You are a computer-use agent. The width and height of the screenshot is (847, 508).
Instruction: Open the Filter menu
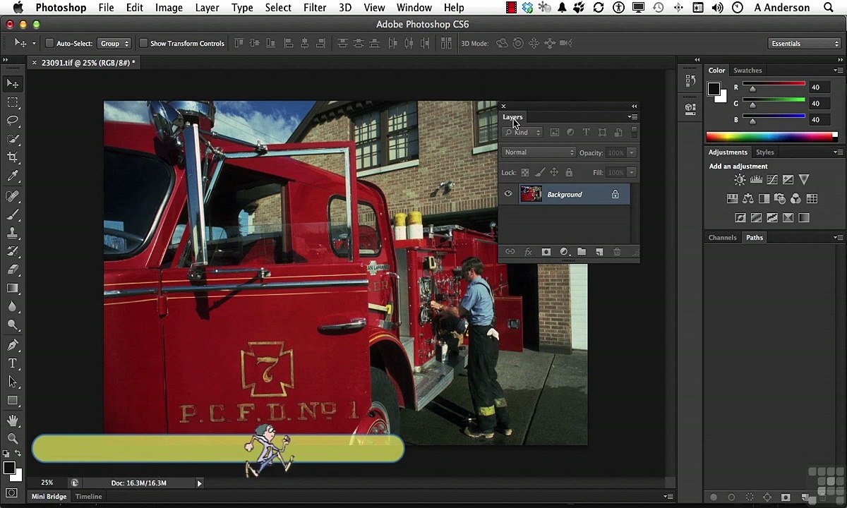[315, 8]
